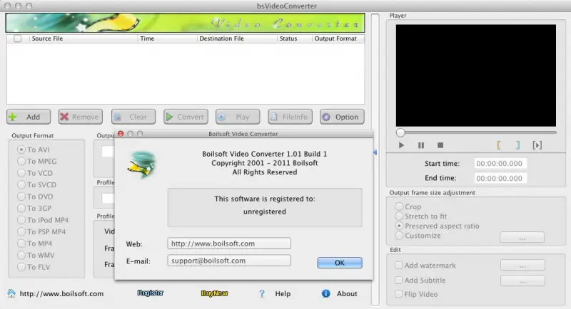
Task: Click the Start time field
Action: pos(500,163)
